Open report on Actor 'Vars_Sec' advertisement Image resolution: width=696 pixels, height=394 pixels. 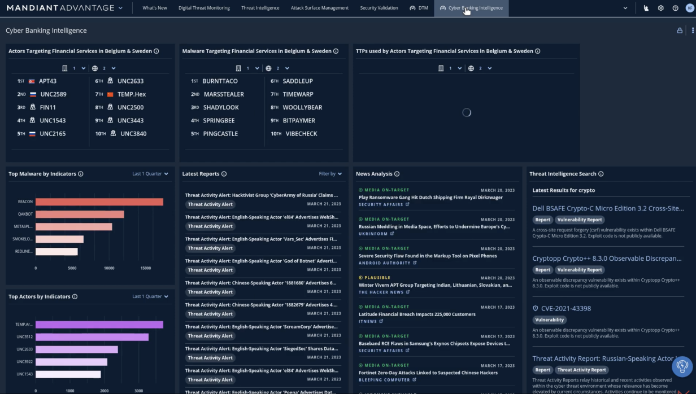pyautogui.click(x=262, y=239)
